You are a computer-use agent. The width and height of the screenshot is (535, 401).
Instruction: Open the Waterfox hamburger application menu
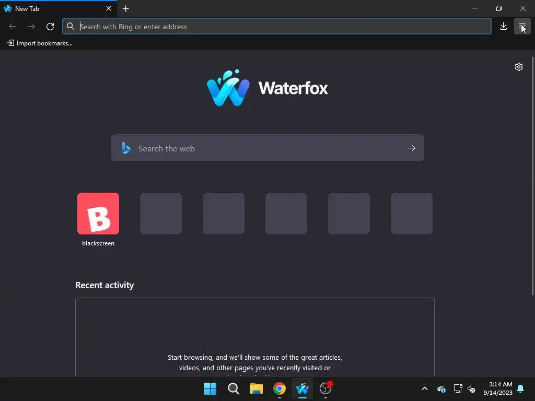coord(522,26)
